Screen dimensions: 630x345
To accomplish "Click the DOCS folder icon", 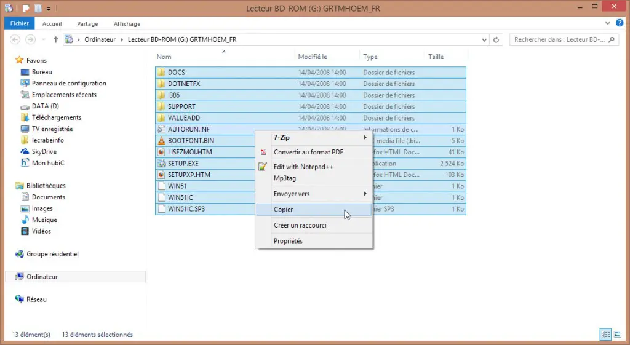I will pos(161,73).
